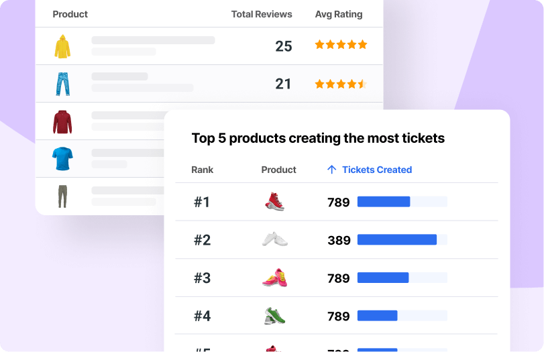
Task: Click the #1 rank label
Action: click(x=202, y=202)
